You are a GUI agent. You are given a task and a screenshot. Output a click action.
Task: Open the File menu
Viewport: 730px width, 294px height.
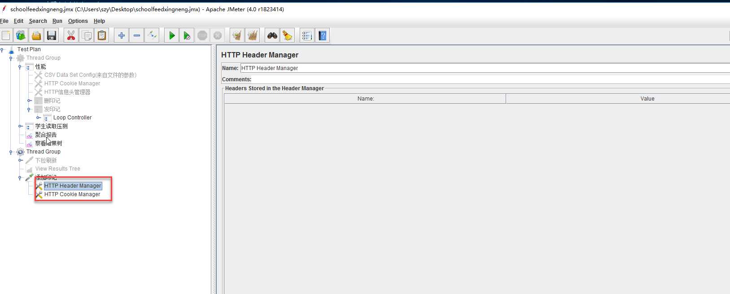point(4,21)
